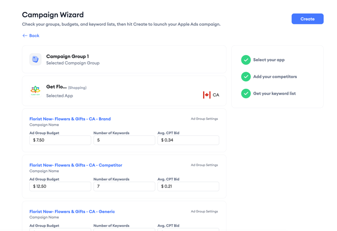The image size is (337, 231).
Task: Expand Ad Group Settings for Brand campaign
Action: tap(204, 119)
